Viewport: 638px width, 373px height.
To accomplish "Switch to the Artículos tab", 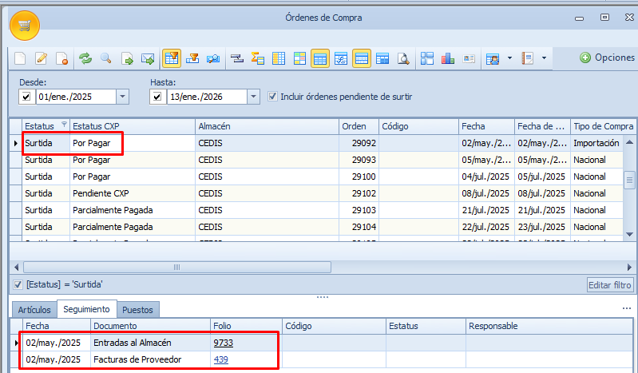I will pyautogui.click(x=34, y=309).
